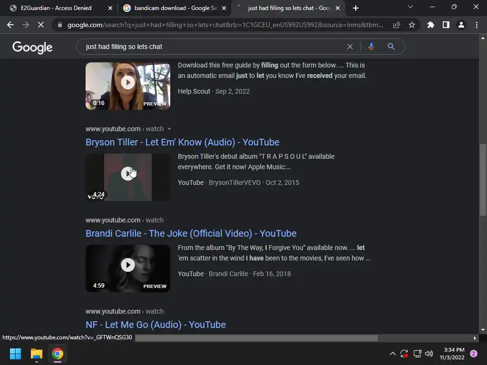Stop loading the page

tap(41, 25)
